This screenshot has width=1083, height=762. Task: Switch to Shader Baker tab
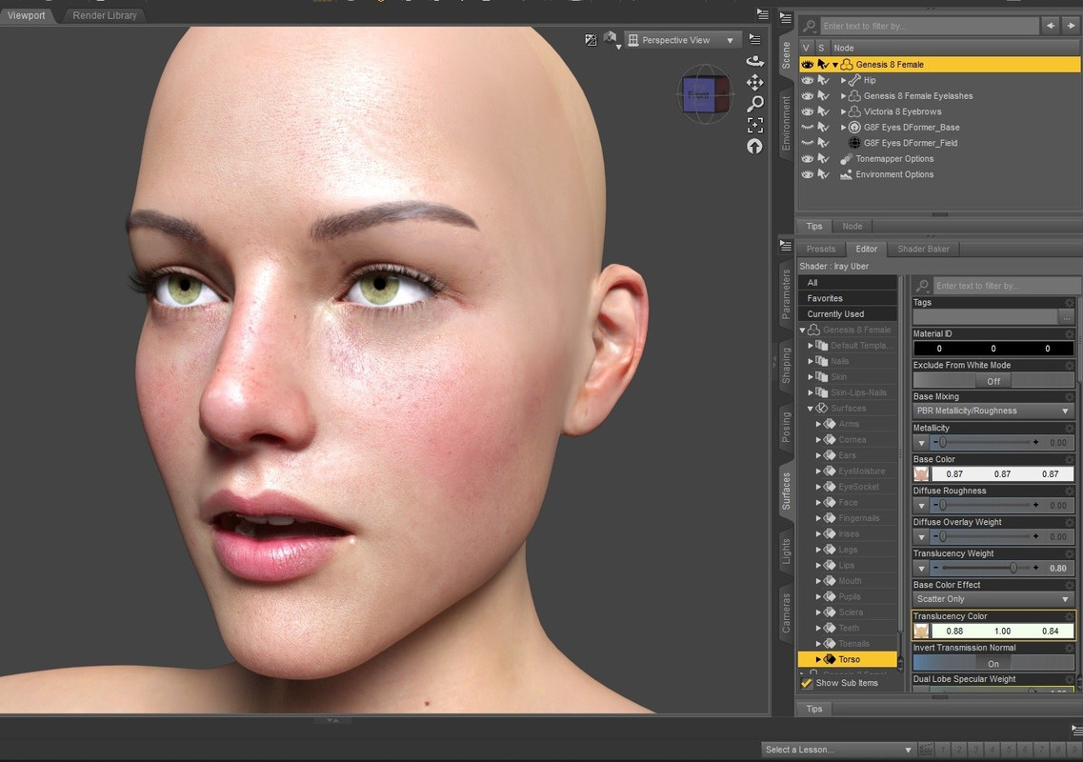923,249
